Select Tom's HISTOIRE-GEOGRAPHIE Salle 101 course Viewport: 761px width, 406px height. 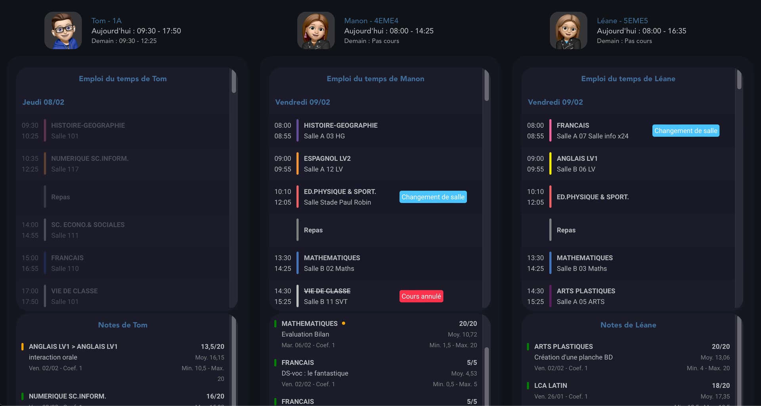pos(122,131)
